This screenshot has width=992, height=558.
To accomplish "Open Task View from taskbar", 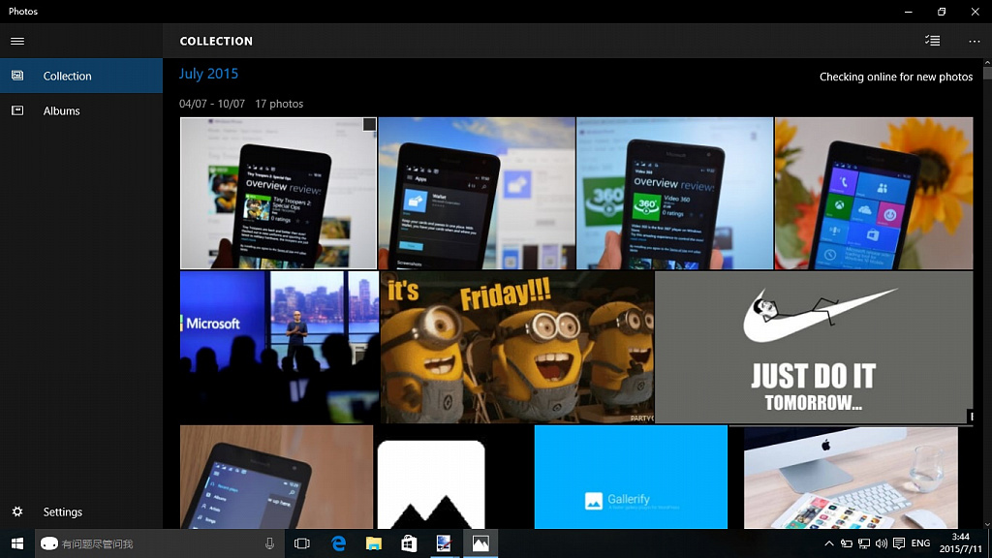I will point(302,543).
